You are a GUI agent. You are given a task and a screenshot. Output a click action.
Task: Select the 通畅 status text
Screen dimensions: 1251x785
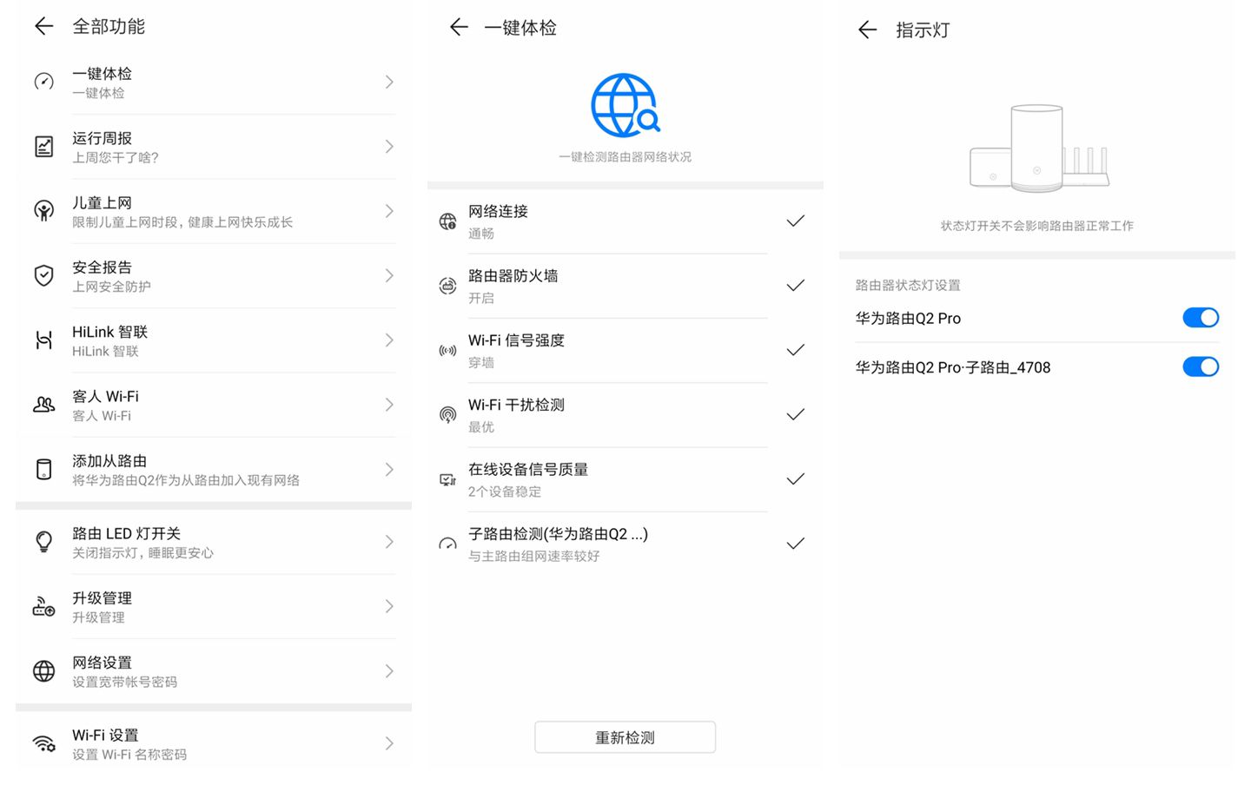481,234
